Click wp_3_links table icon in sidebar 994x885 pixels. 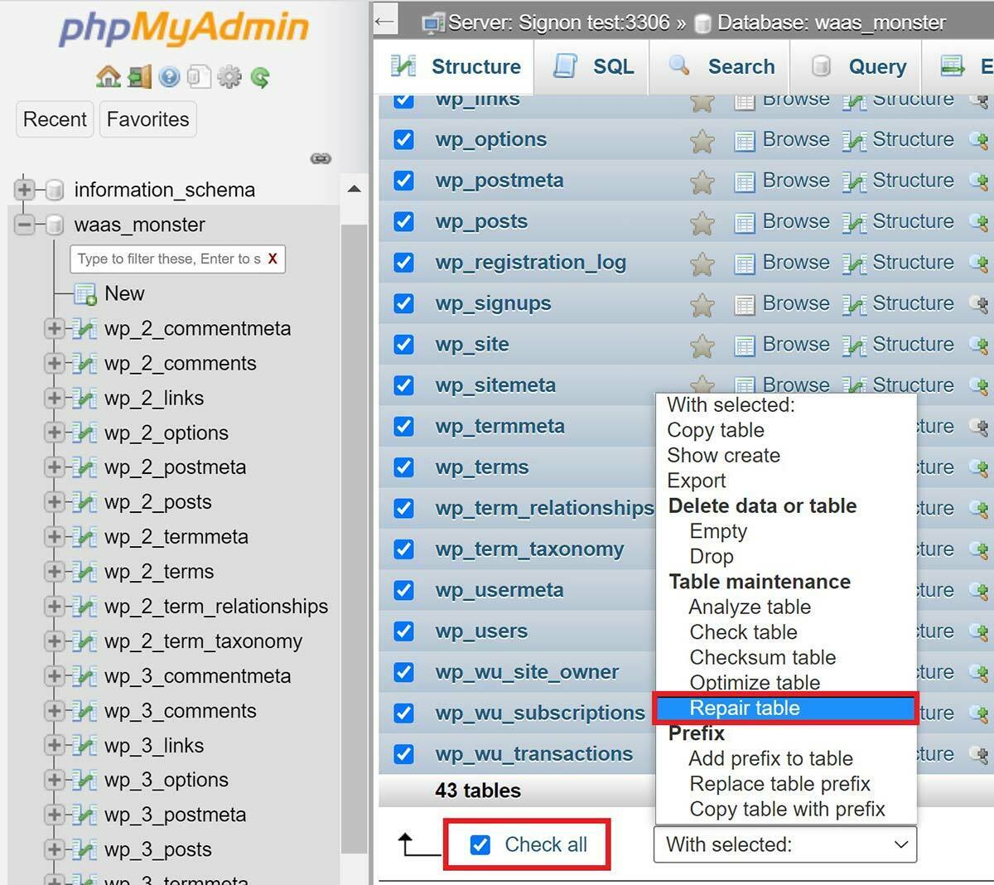pos(84,746)
